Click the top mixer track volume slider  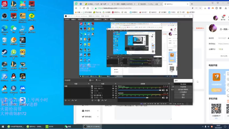click(140, 90)
